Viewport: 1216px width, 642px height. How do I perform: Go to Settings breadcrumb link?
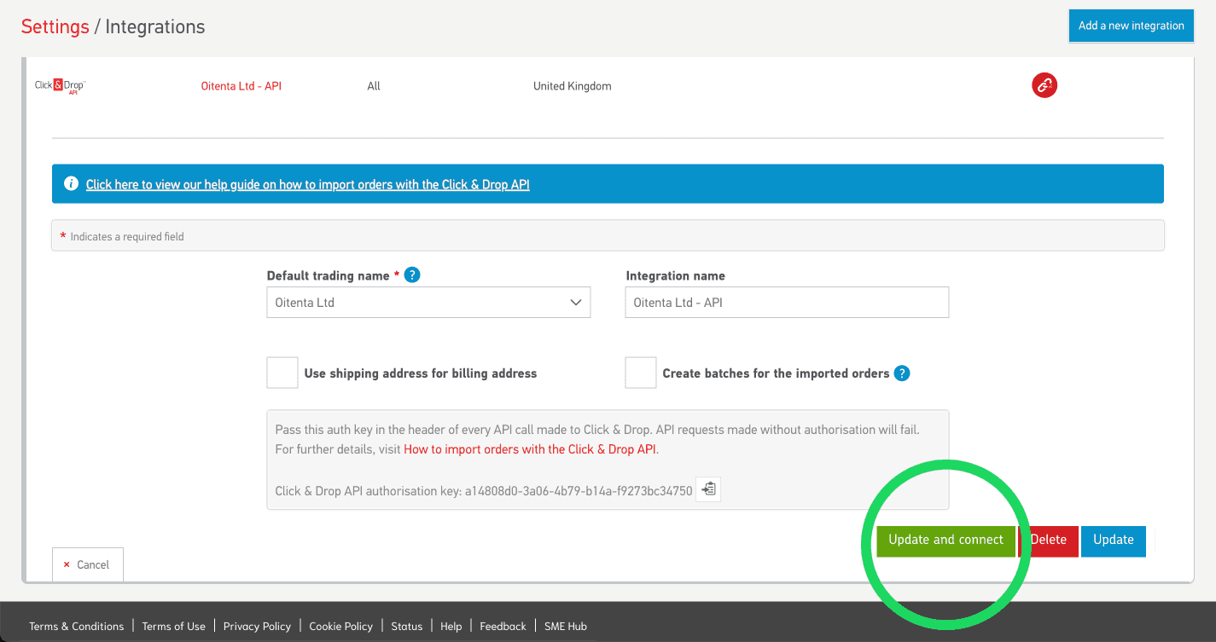55,26
